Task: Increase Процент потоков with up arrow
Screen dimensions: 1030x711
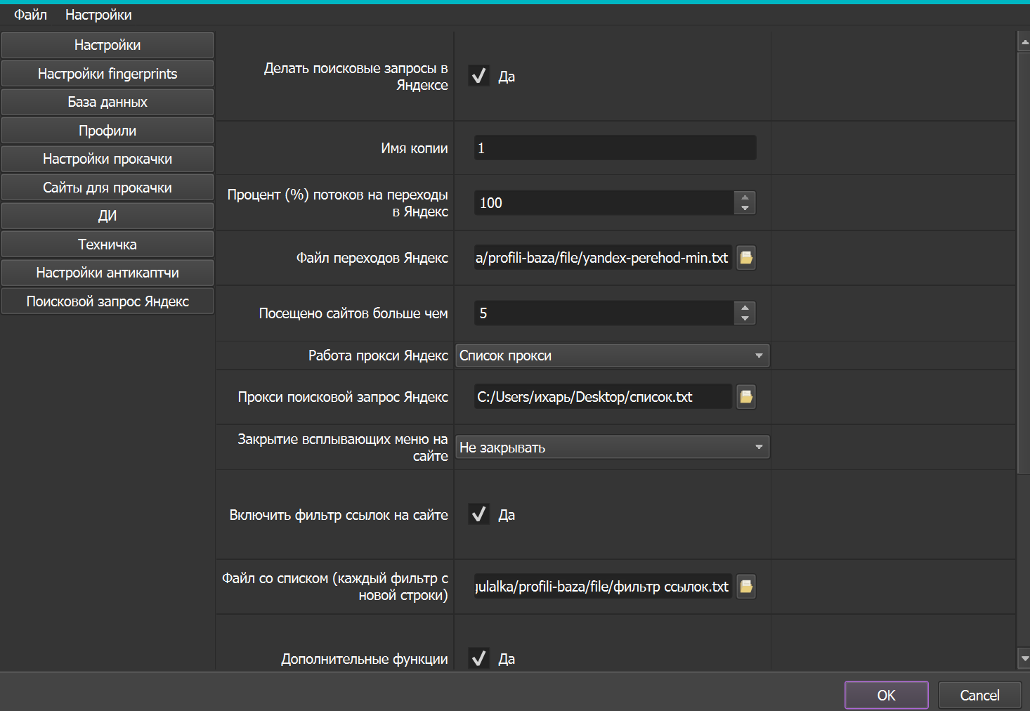Action: (745, 197)
